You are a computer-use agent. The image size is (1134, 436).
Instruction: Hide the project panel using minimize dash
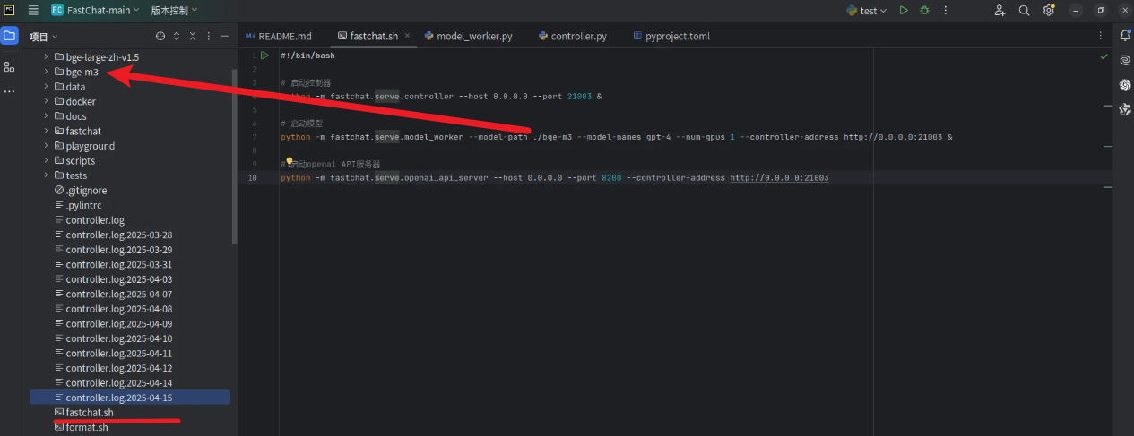225,37
